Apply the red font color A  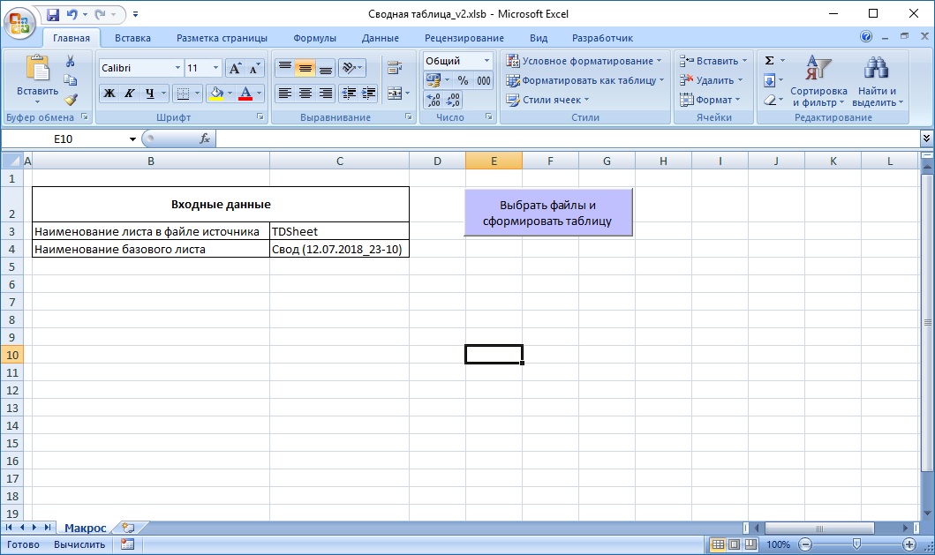point(245,93)
